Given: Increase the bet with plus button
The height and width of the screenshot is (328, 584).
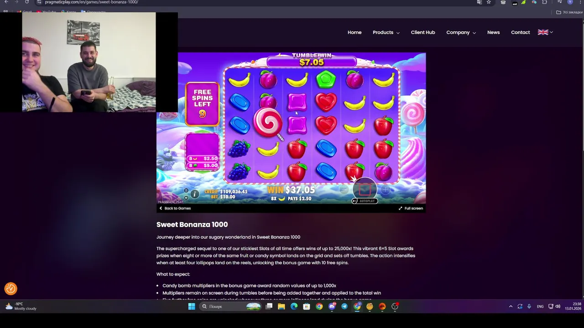Looking at the screenshot, I should pyautogui.click(x=386, y=190).
